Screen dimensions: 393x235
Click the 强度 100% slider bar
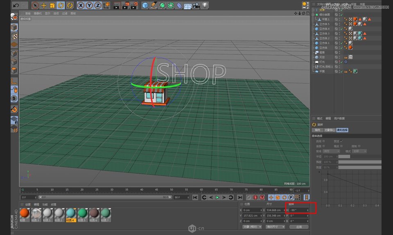click(x=360, y=162)
